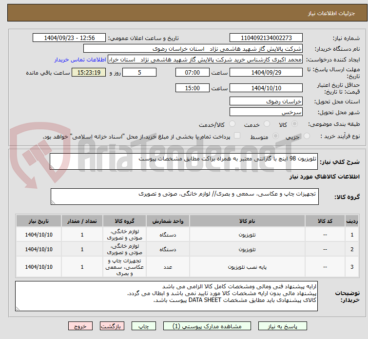Click the گروه کالا table column header
Image resolution: width=368 pixels, height=339 pixels.
tap(124, 221)
